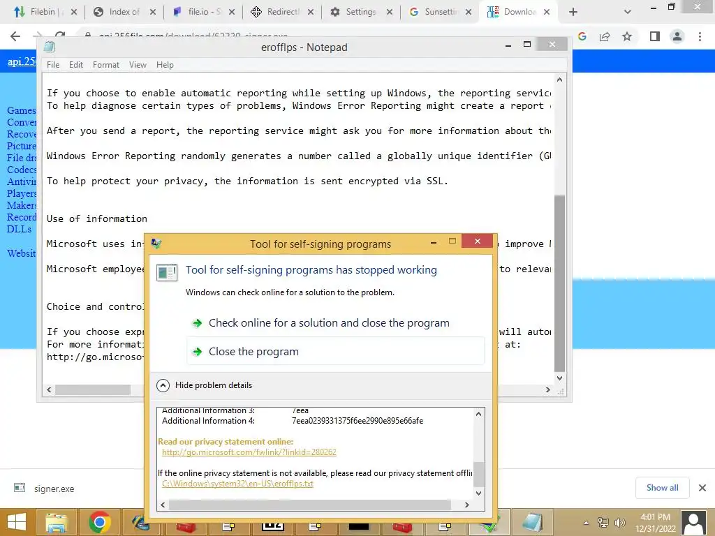Click Notepad's vertical scroll up arrow
715x536 pixels.
(559, 80)
